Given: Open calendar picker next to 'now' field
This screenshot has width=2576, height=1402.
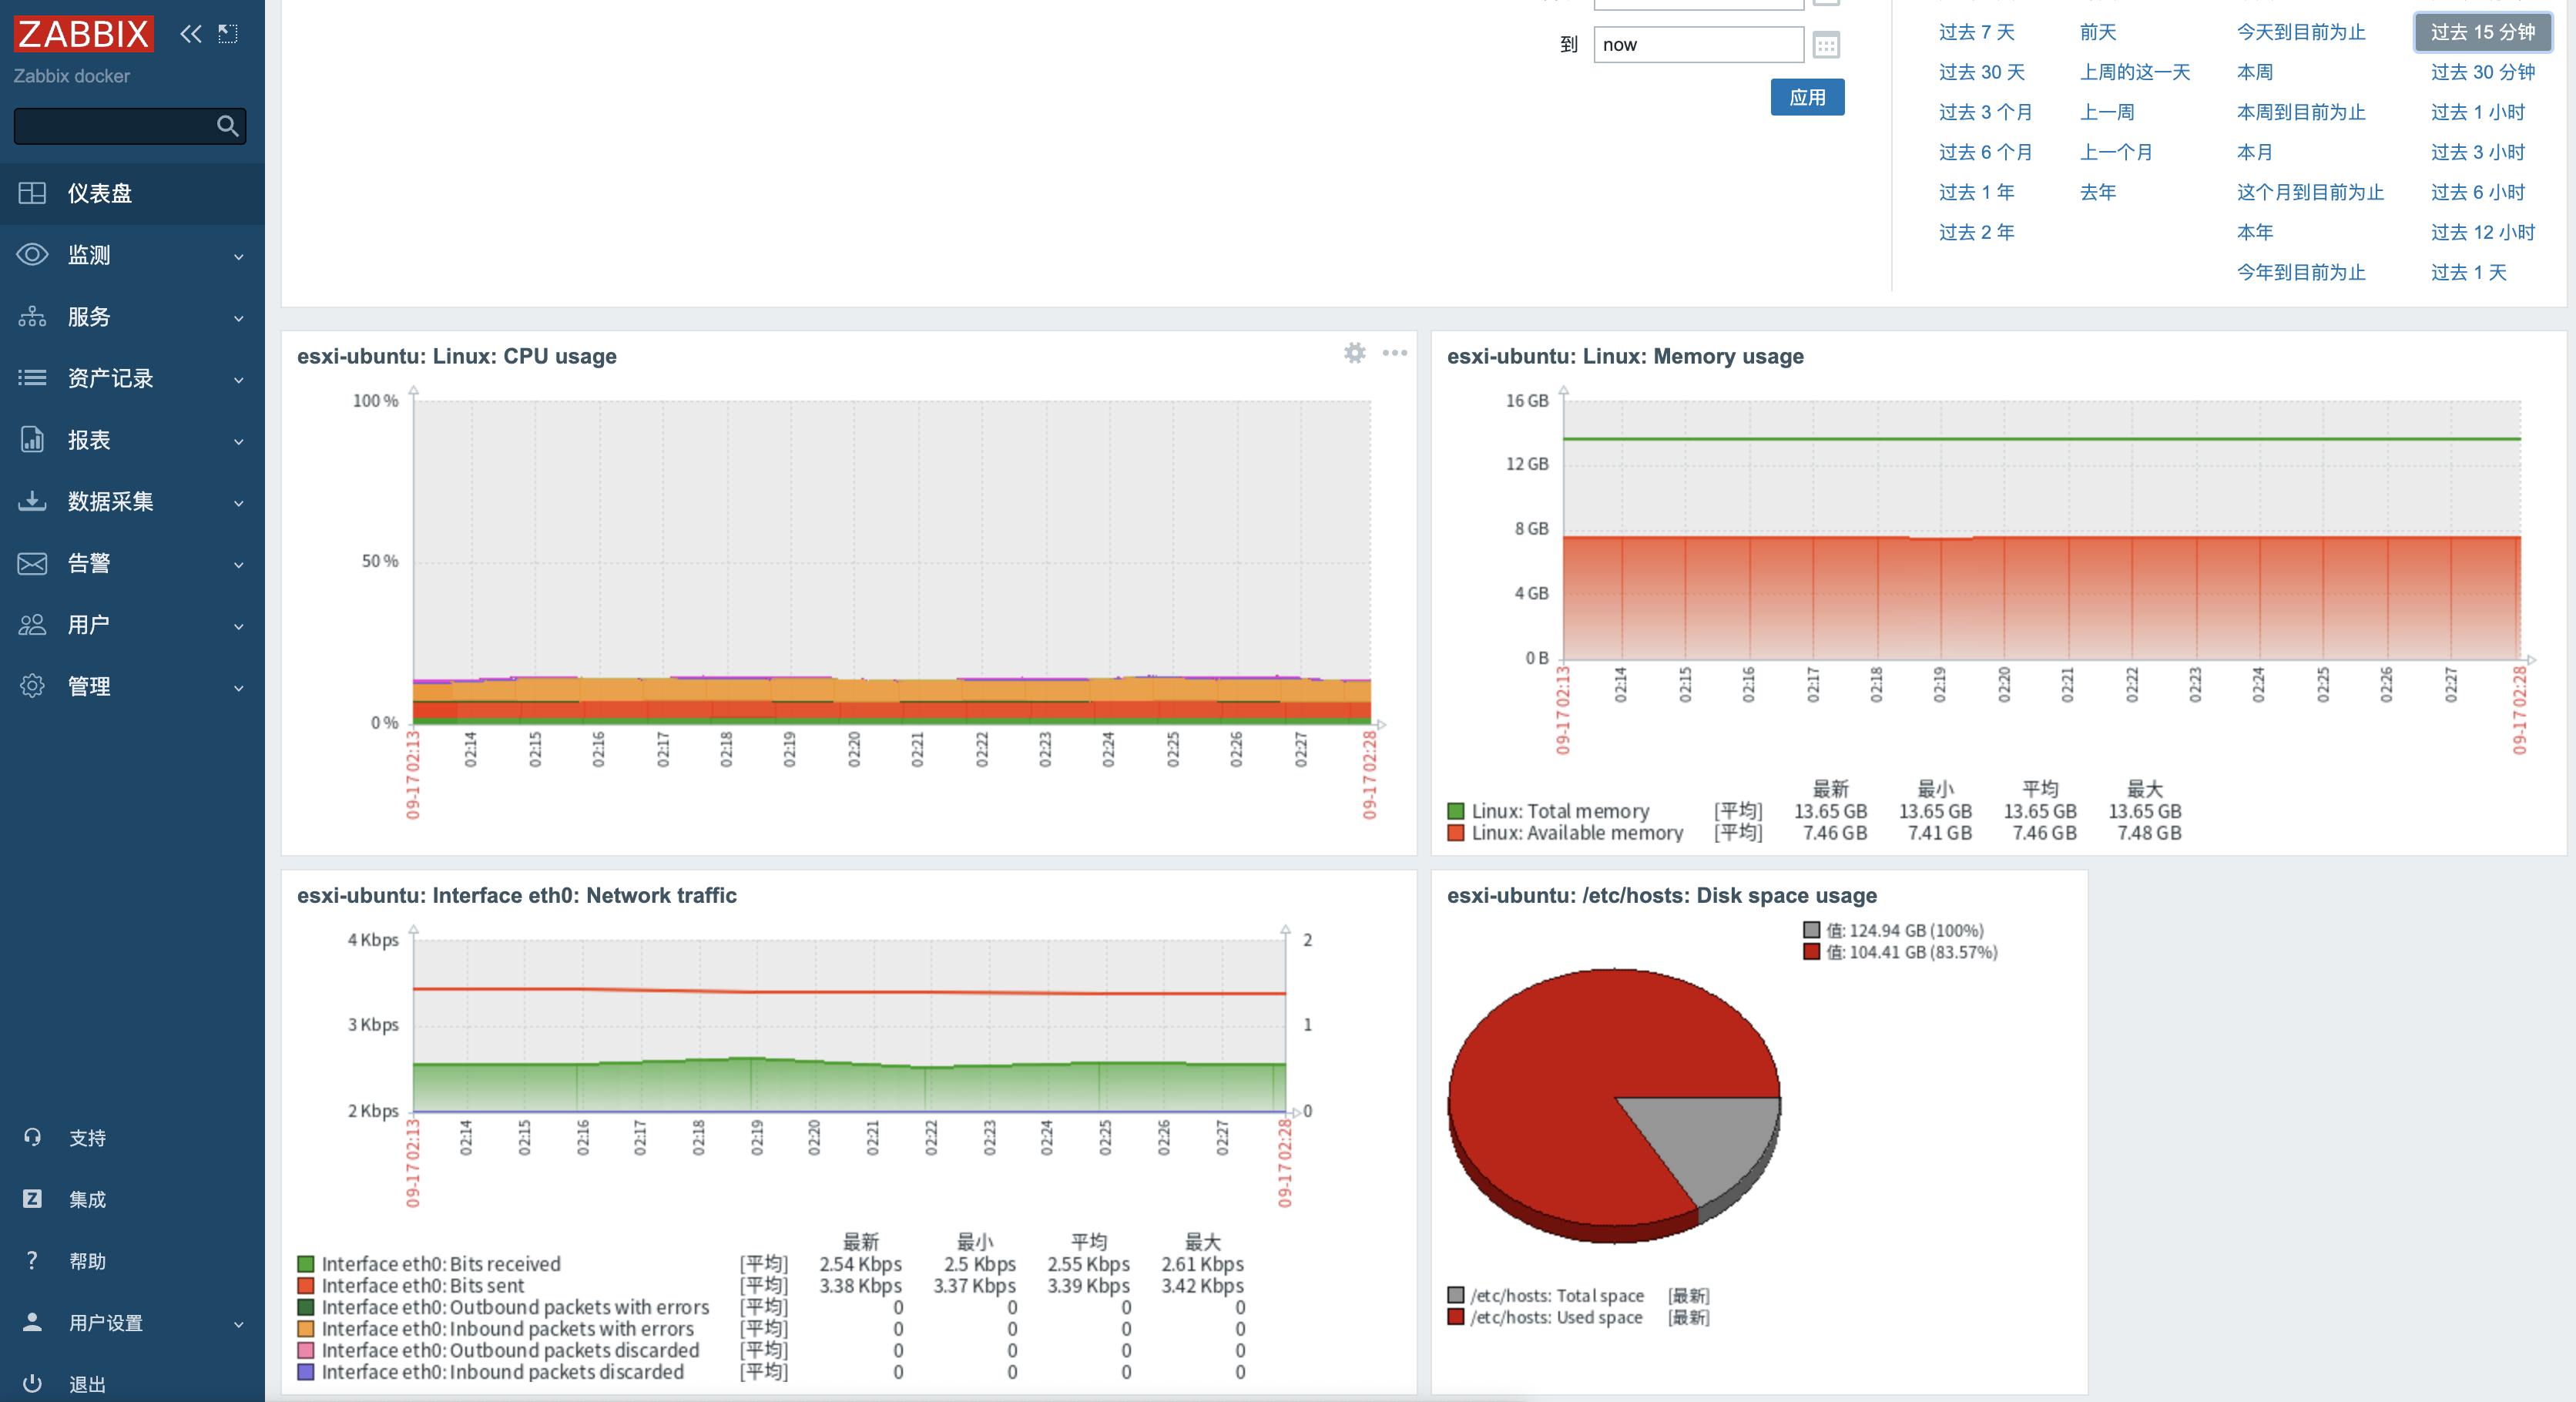Looking at the screenshot, I should [1826, 45].
